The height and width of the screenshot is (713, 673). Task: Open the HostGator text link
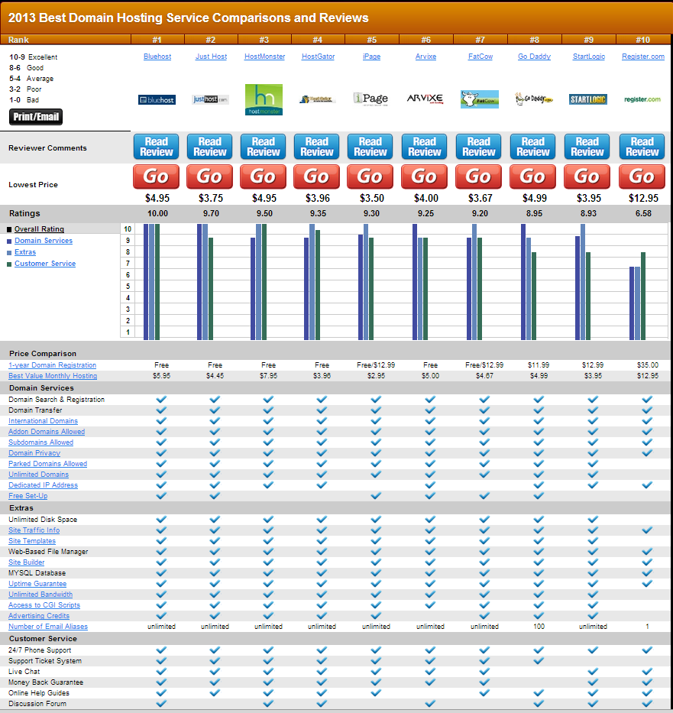(x=318, y=57)
